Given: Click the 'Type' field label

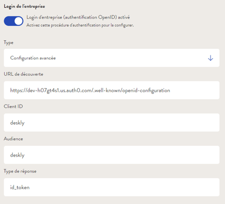Looking at the screenshot, I should pyautogui.click(x=8, y=43).
